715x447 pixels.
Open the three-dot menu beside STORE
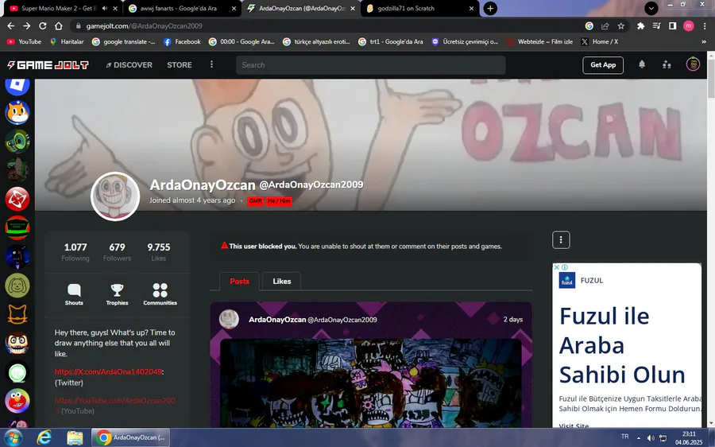pyautogui.click(x=211, y=64)
